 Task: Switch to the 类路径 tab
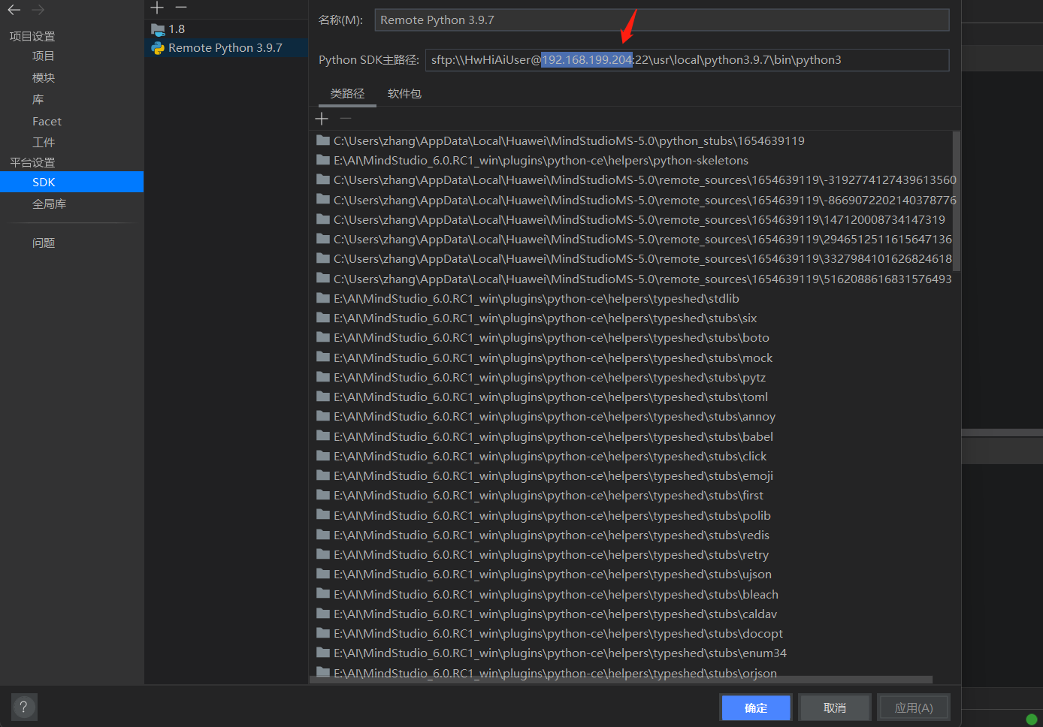tap(347, 94)
